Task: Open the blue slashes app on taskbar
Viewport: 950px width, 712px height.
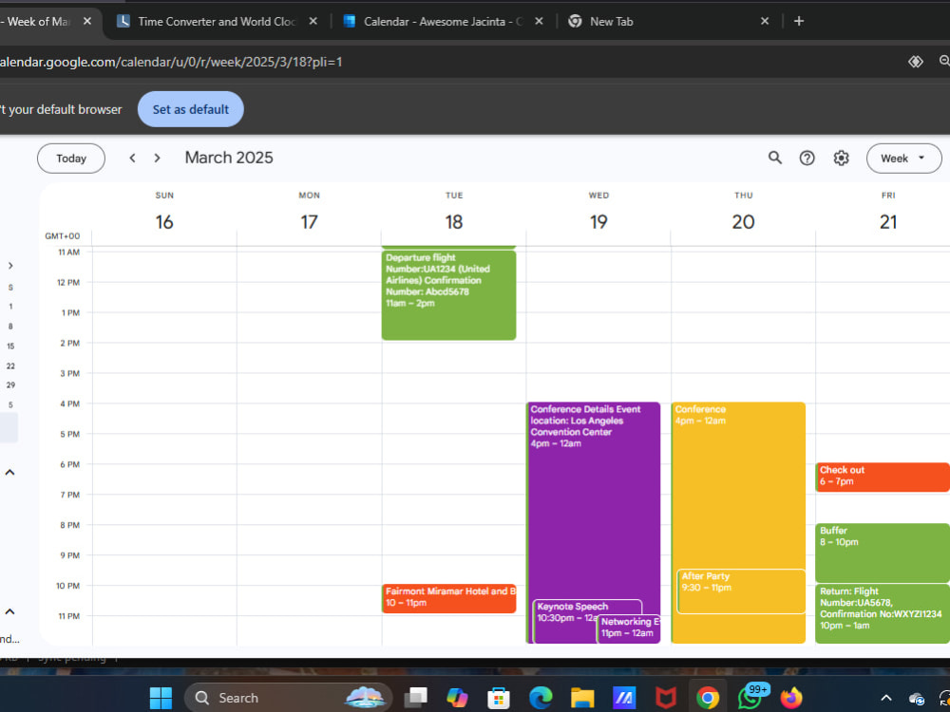Action: click(x=624, y=698)
